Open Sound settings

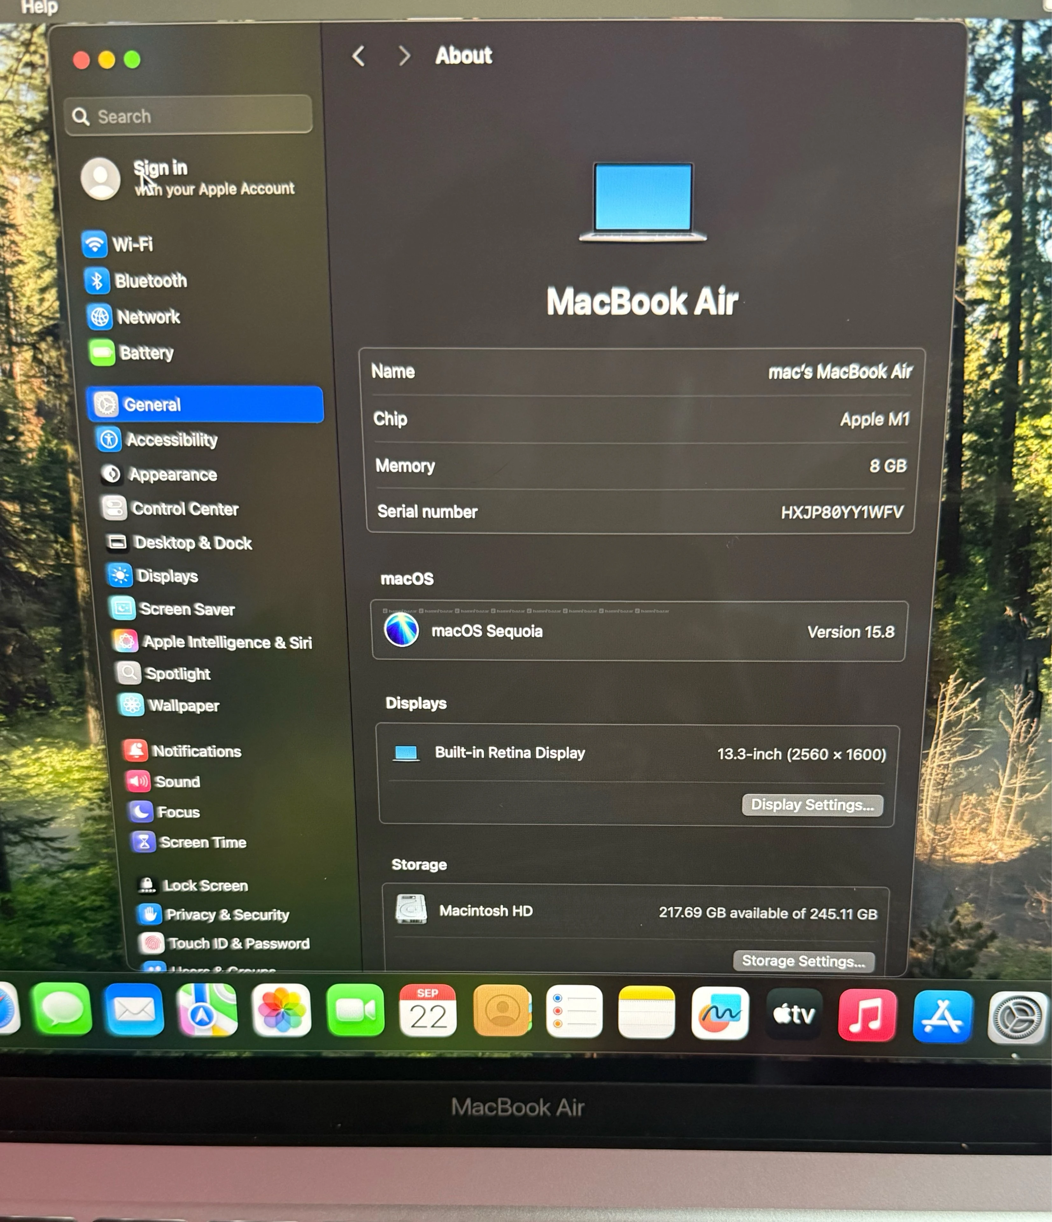[163, 782]
